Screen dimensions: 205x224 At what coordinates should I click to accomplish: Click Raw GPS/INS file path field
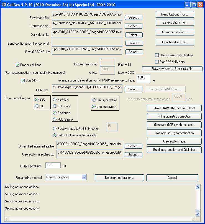[87, 50]
